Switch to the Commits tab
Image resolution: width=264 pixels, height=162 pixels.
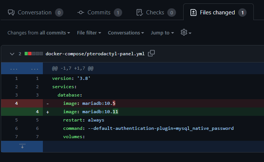click(x=99, y=12)
